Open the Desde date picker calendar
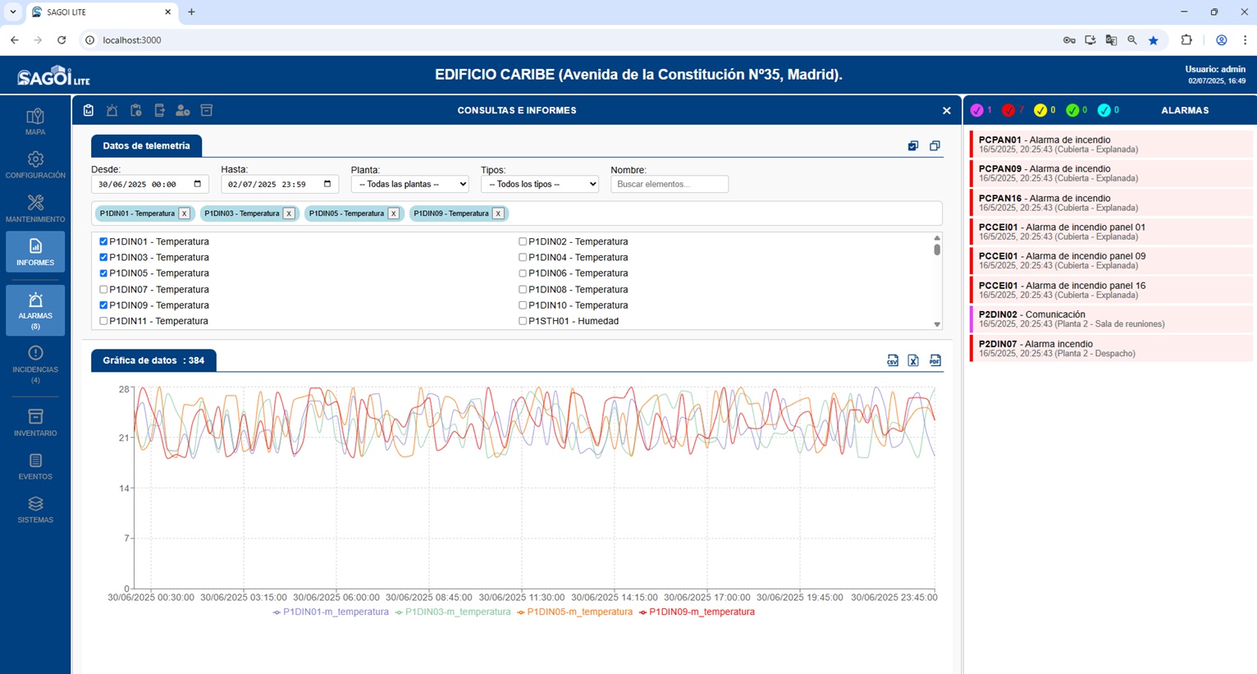The height and width of the screenshot is (674, 1257). pyautogui.click(x=197, y=184)
